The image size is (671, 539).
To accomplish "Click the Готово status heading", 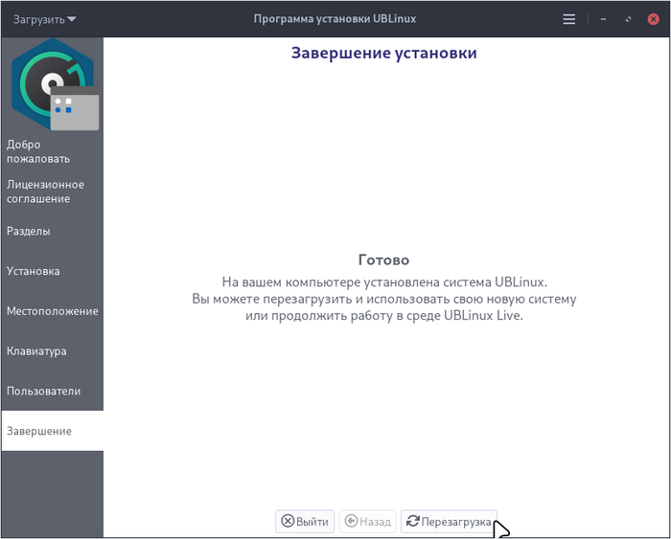I will [x=383, y=259].
